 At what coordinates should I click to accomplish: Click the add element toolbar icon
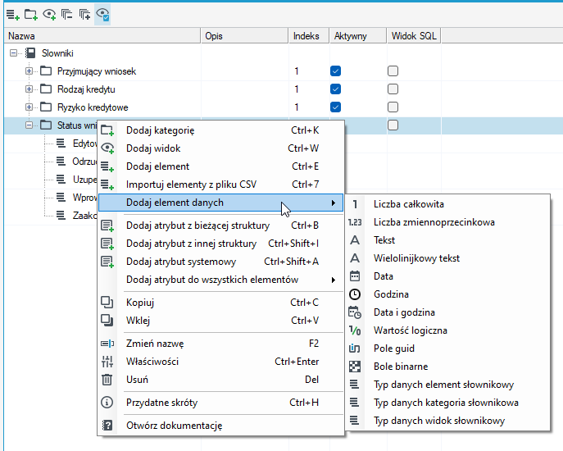[13, 15]
